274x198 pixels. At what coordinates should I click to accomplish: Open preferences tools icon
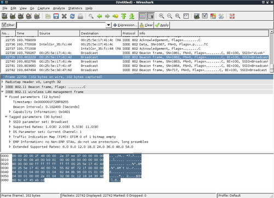(221, 16)
